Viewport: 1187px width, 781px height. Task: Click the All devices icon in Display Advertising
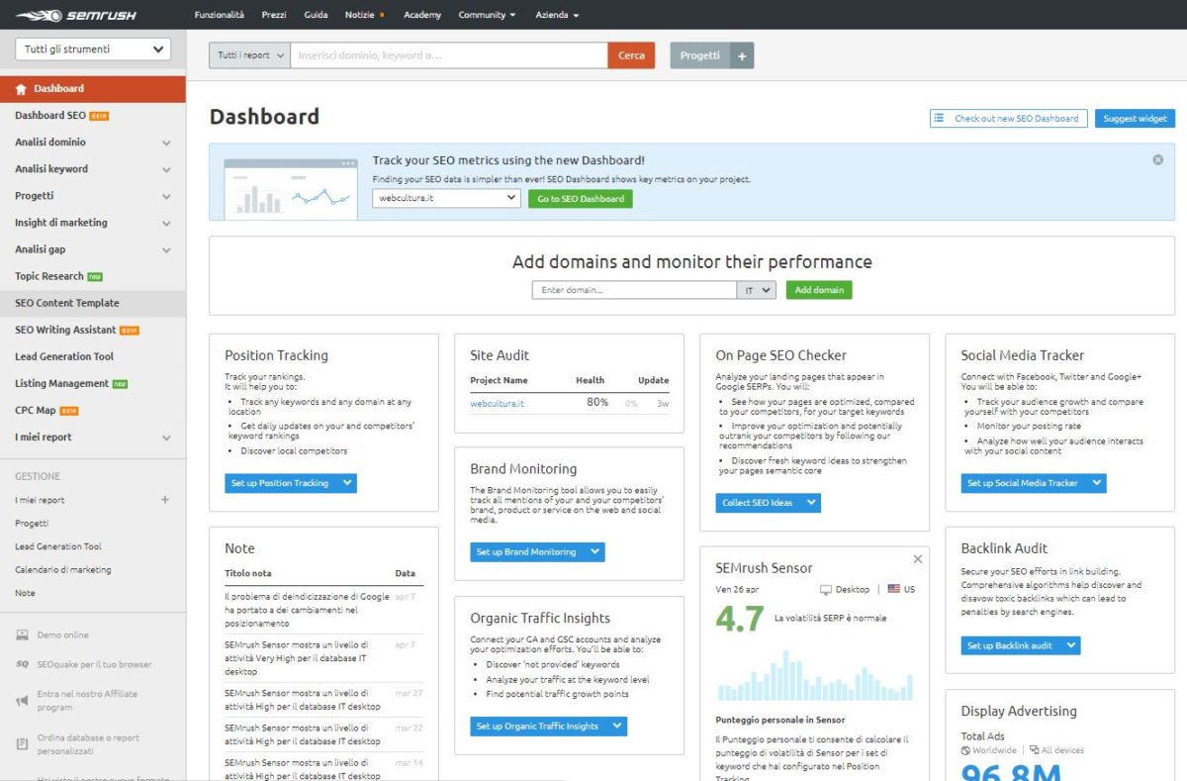click(x=1034, y=750)
